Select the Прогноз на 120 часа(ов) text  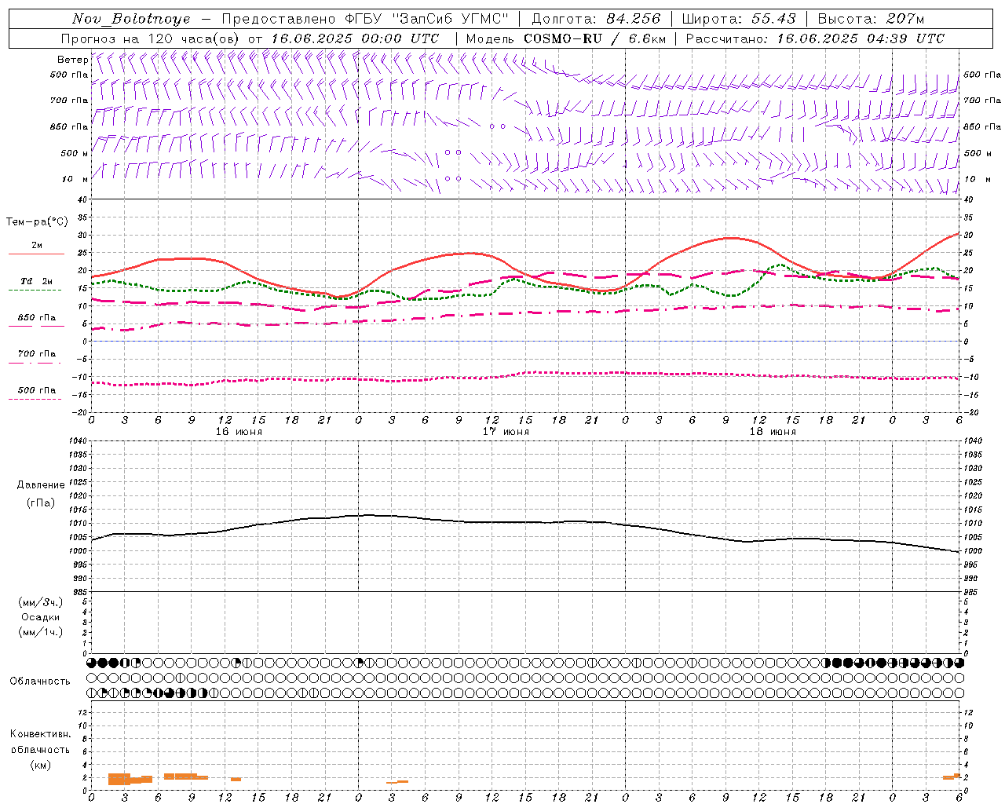coord(152,38)
